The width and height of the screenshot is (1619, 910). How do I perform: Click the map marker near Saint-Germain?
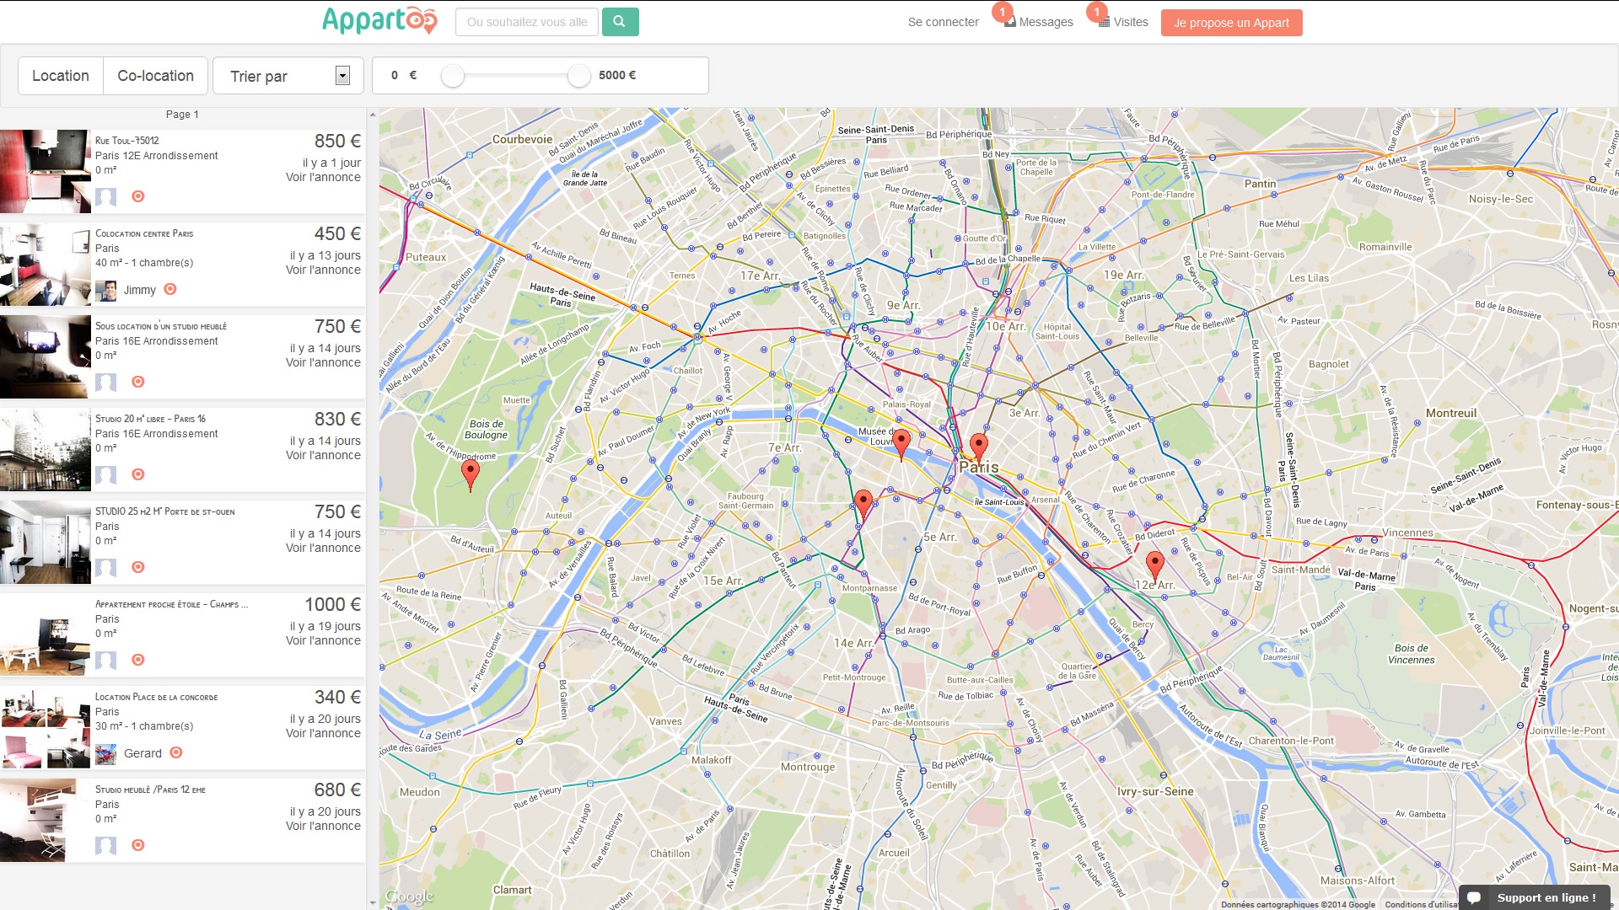tap(863, 506)
